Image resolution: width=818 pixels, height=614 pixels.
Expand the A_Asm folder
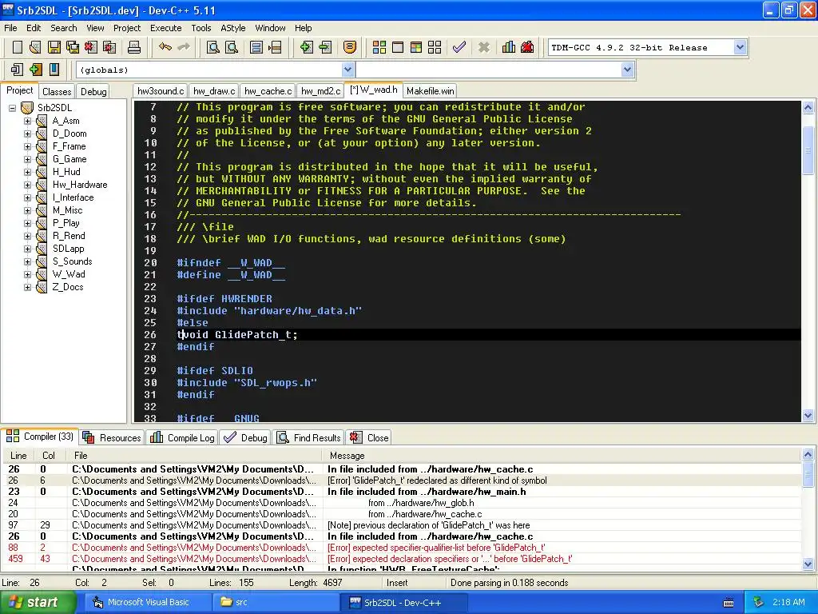(28, 121)
